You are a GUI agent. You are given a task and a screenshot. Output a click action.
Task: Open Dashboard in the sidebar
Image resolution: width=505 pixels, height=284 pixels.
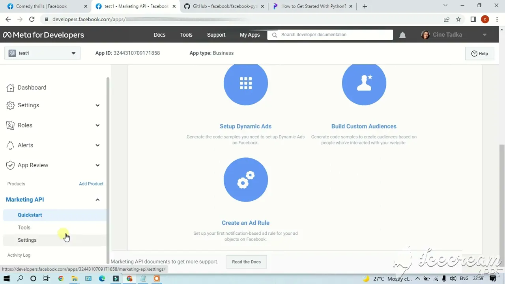point(32,88)
